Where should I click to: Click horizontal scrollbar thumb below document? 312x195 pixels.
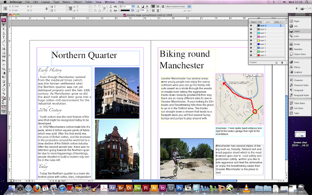[184, 181]
